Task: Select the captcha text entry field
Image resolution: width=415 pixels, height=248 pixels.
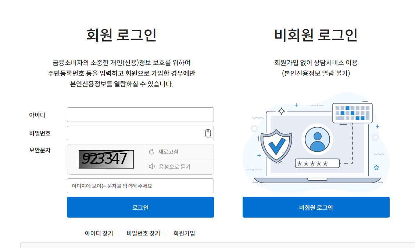Action: (x=140, y=186)
